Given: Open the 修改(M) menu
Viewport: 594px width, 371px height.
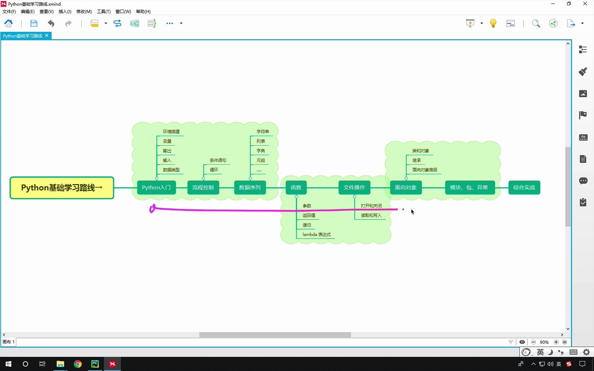Looking at the screenshot, I should (84, 12).
